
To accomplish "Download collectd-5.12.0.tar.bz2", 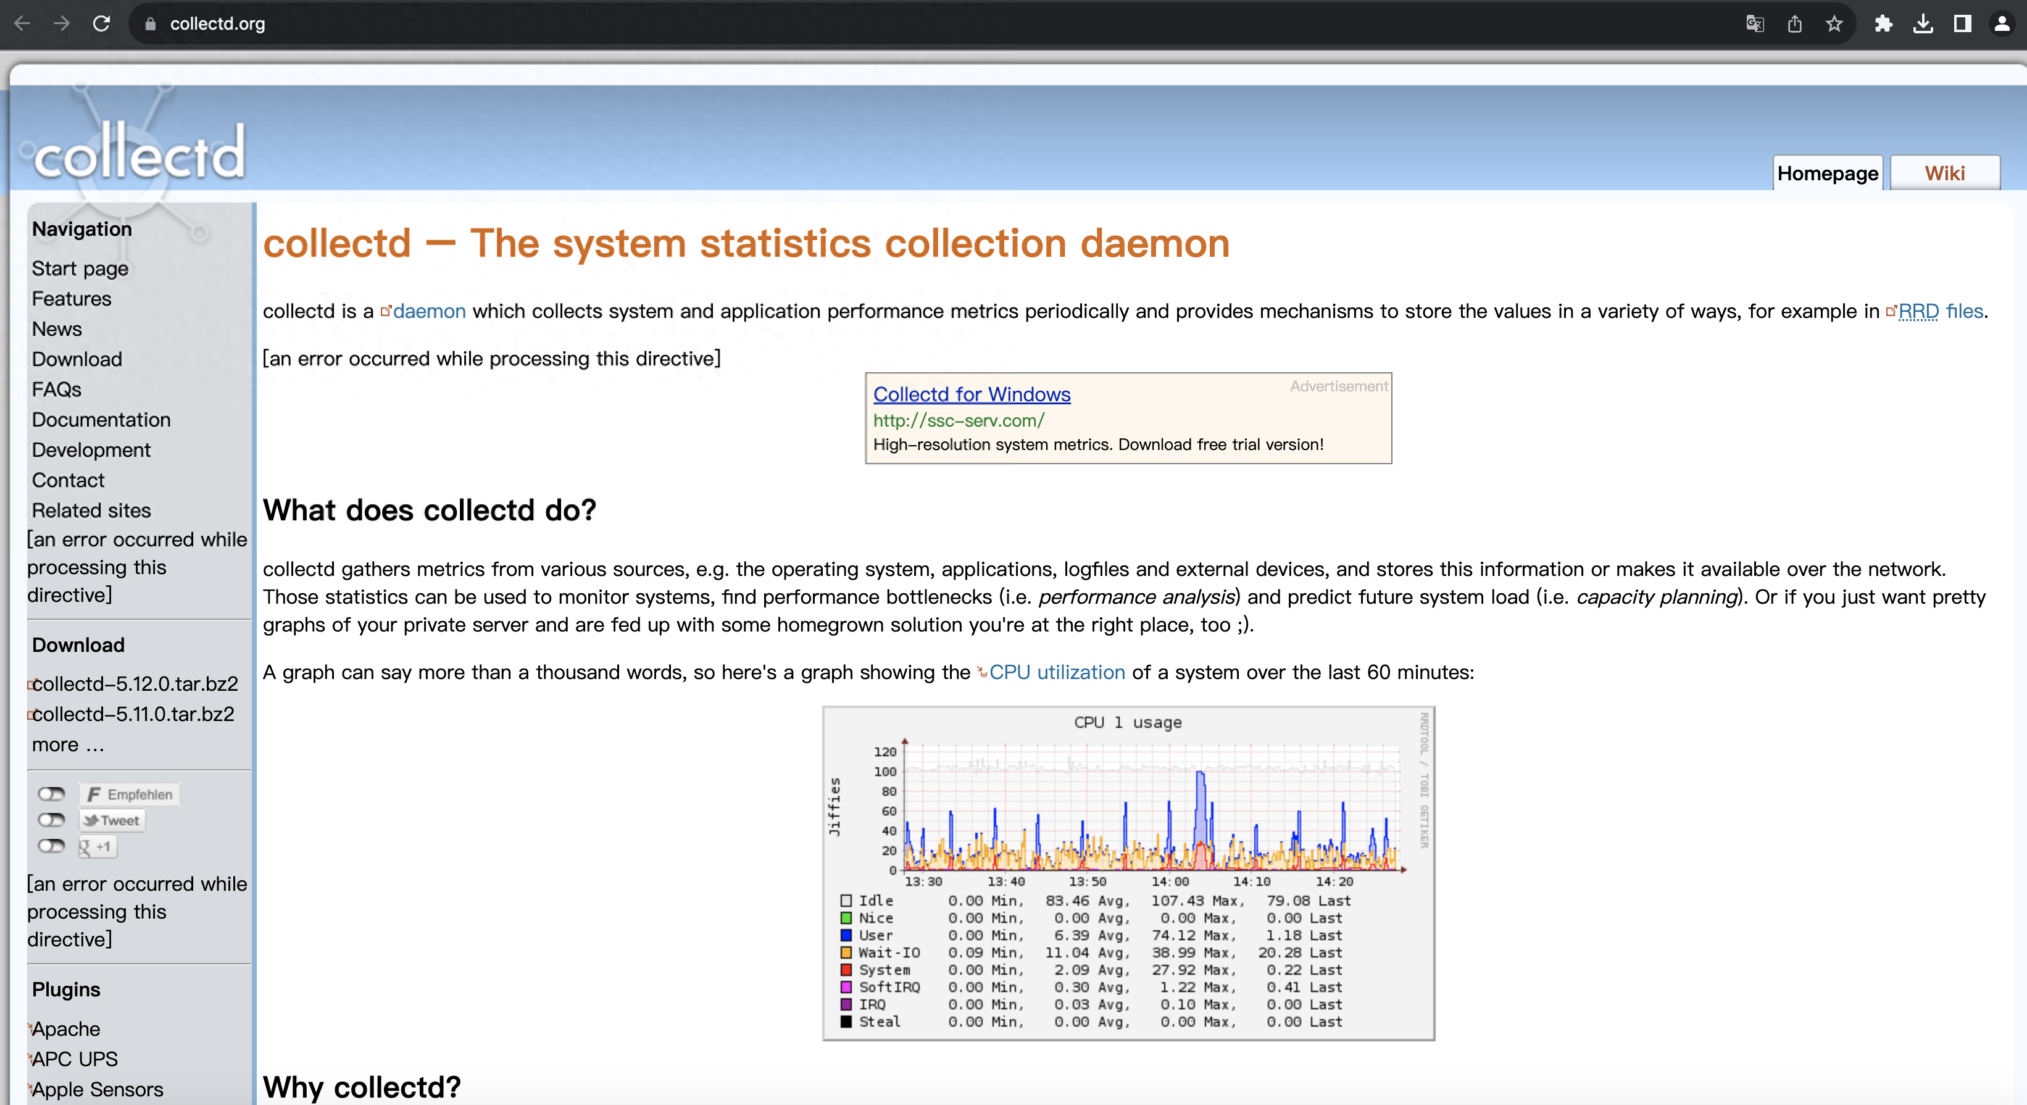I will coord(135,683).
